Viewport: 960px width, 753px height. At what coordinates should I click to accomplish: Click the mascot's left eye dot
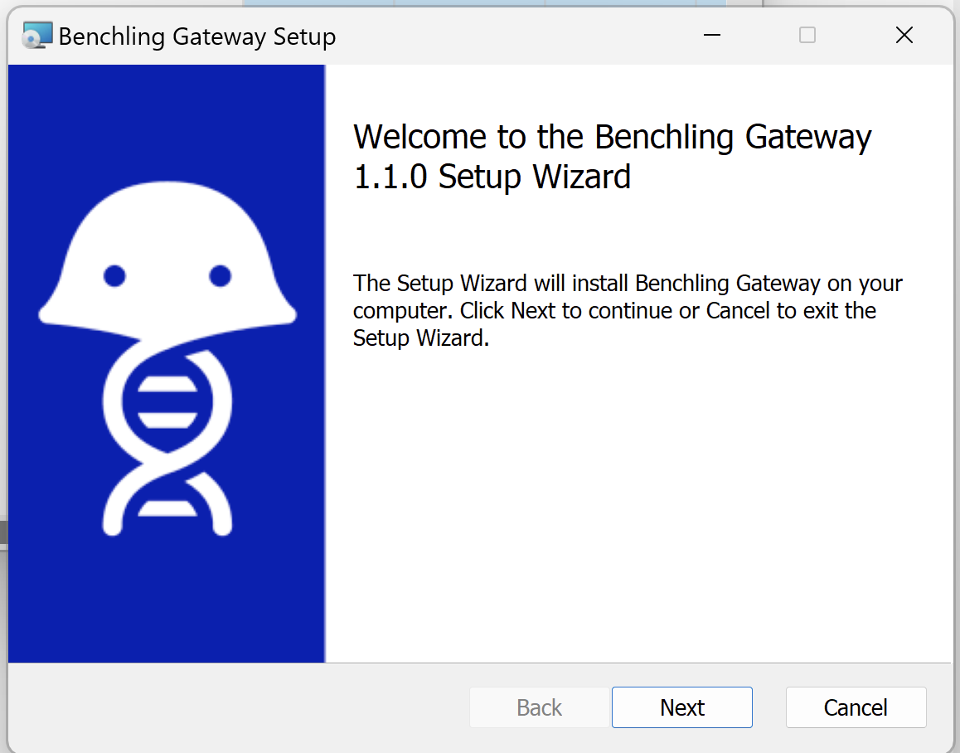[114, 275]
